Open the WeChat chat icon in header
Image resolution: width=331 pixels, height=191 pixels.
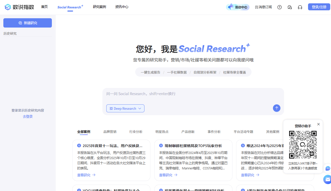[290, 7]
